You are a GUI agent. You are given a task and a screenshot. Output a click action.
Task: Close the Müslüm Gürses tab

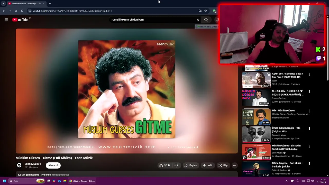tap(44, 3)
